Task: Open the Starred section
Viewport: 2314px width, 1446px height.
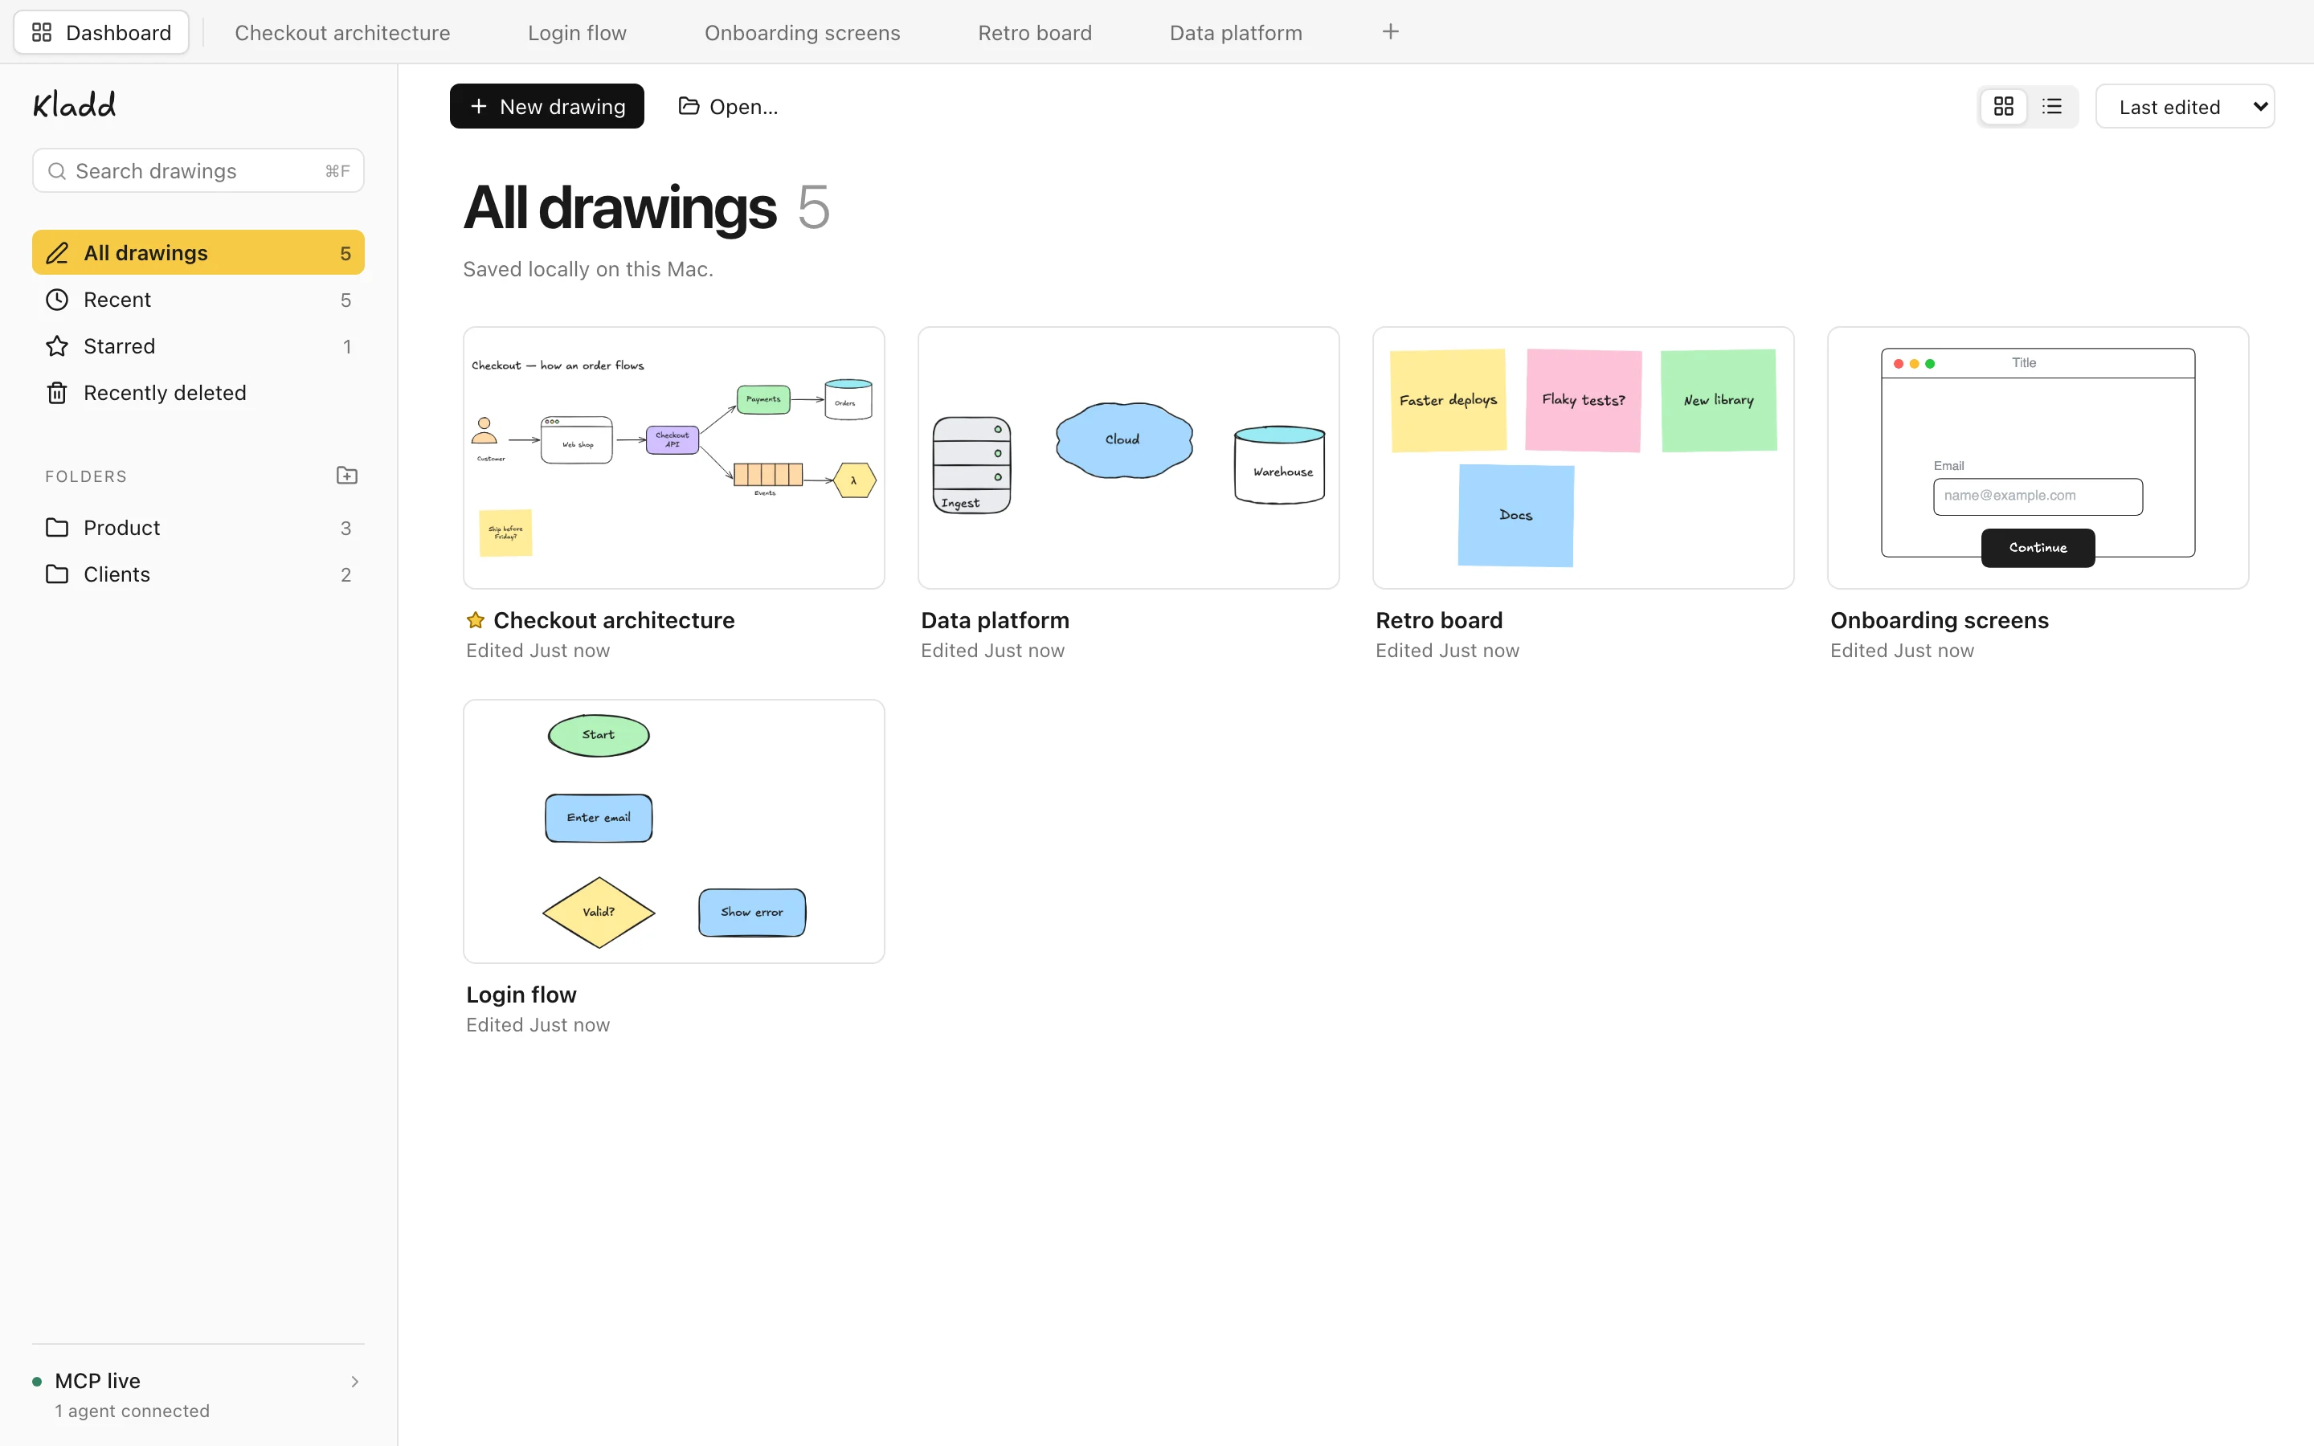Action: (x=198, y=346)
